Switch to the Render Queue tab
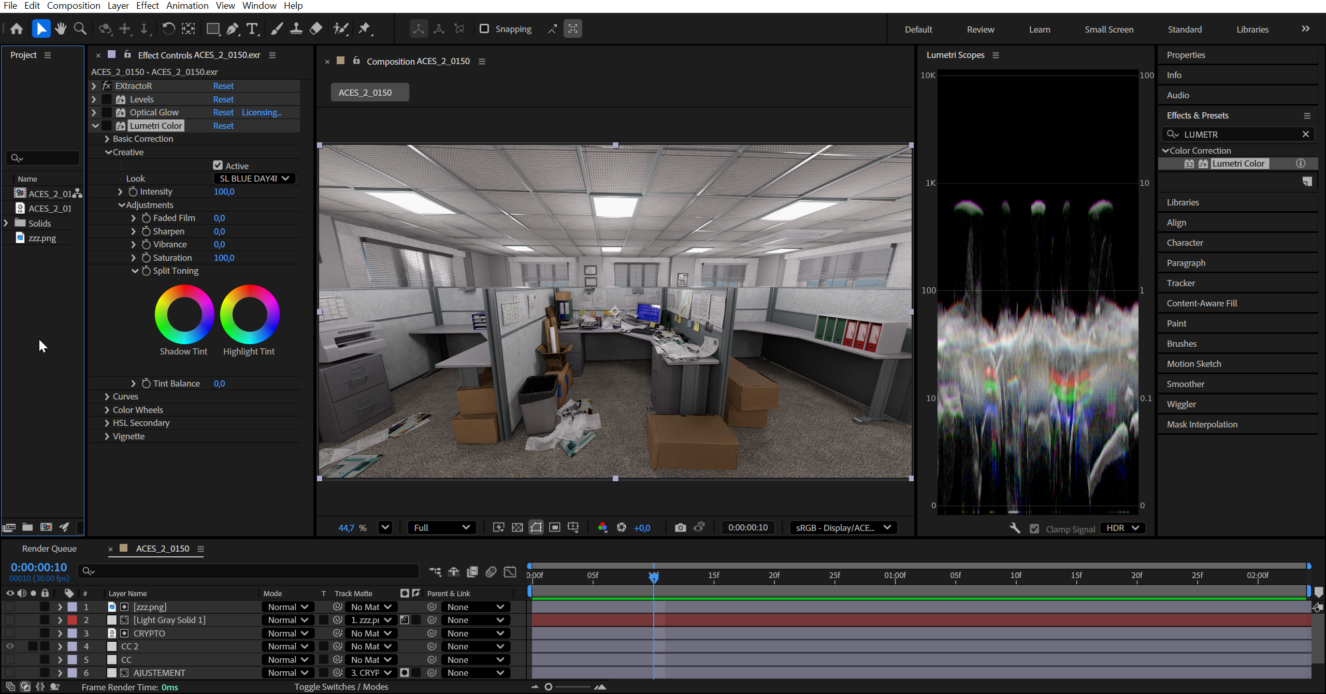This screenshot has height=694, width=1326. 49,549
